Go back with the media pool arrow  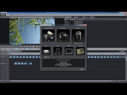pos(65,19)
